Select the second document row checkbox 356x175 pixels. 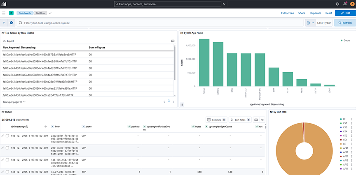pyautogui.click(x=7, y=147)
